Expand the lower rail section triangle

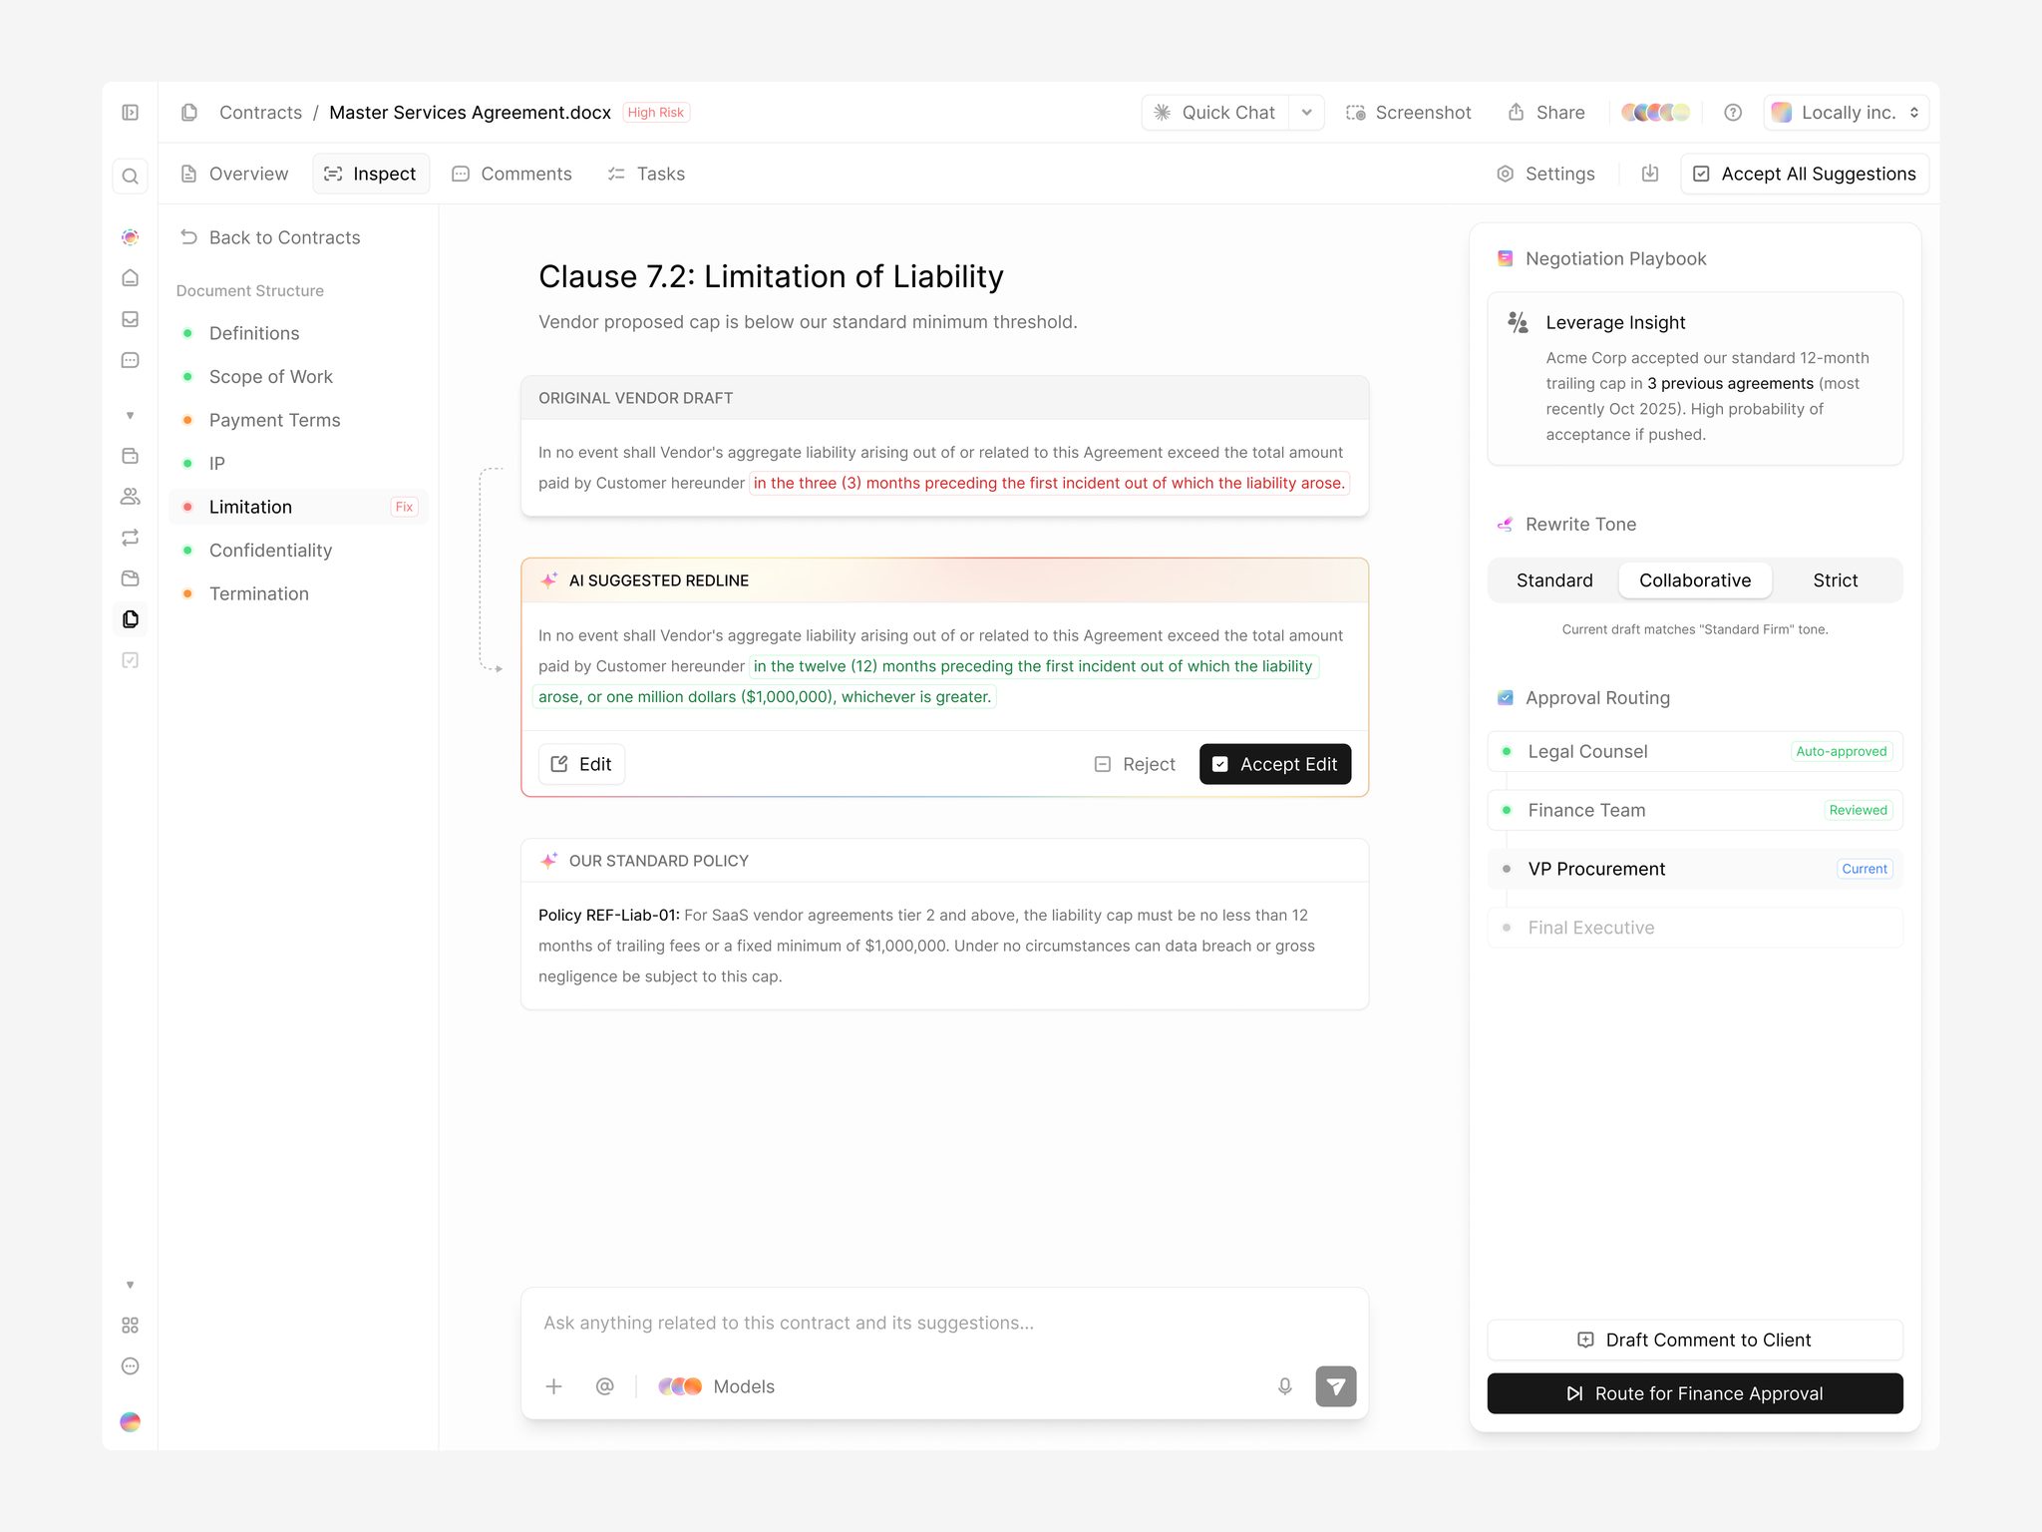(130, 1285)
